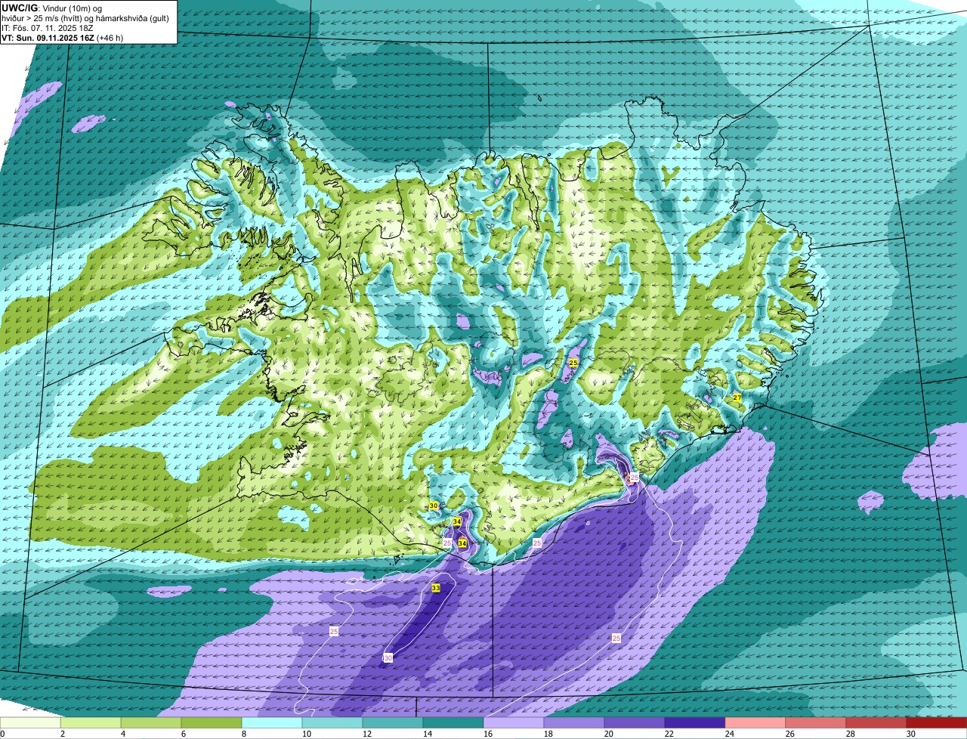967x739 pixels.
Task: Click the 8–10 m/s pale cyan legend swatch
Action: pos(272,723)
